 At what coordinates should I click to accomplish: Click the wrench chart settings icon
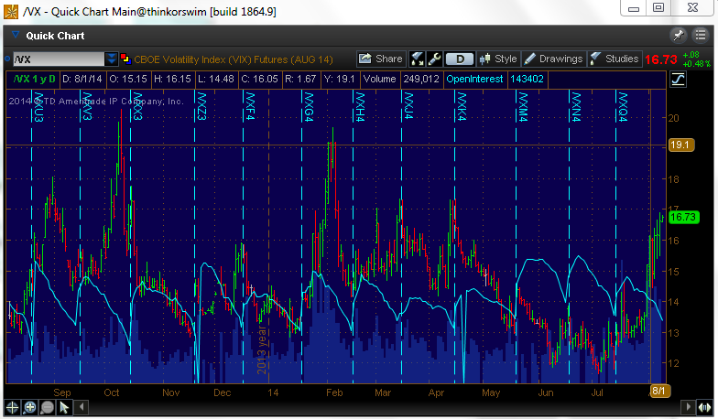click(x=434, y=59)
